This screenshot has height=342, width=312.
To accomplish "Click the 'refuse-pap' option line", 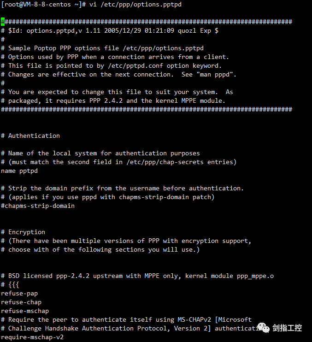I will tap(19, 294).
